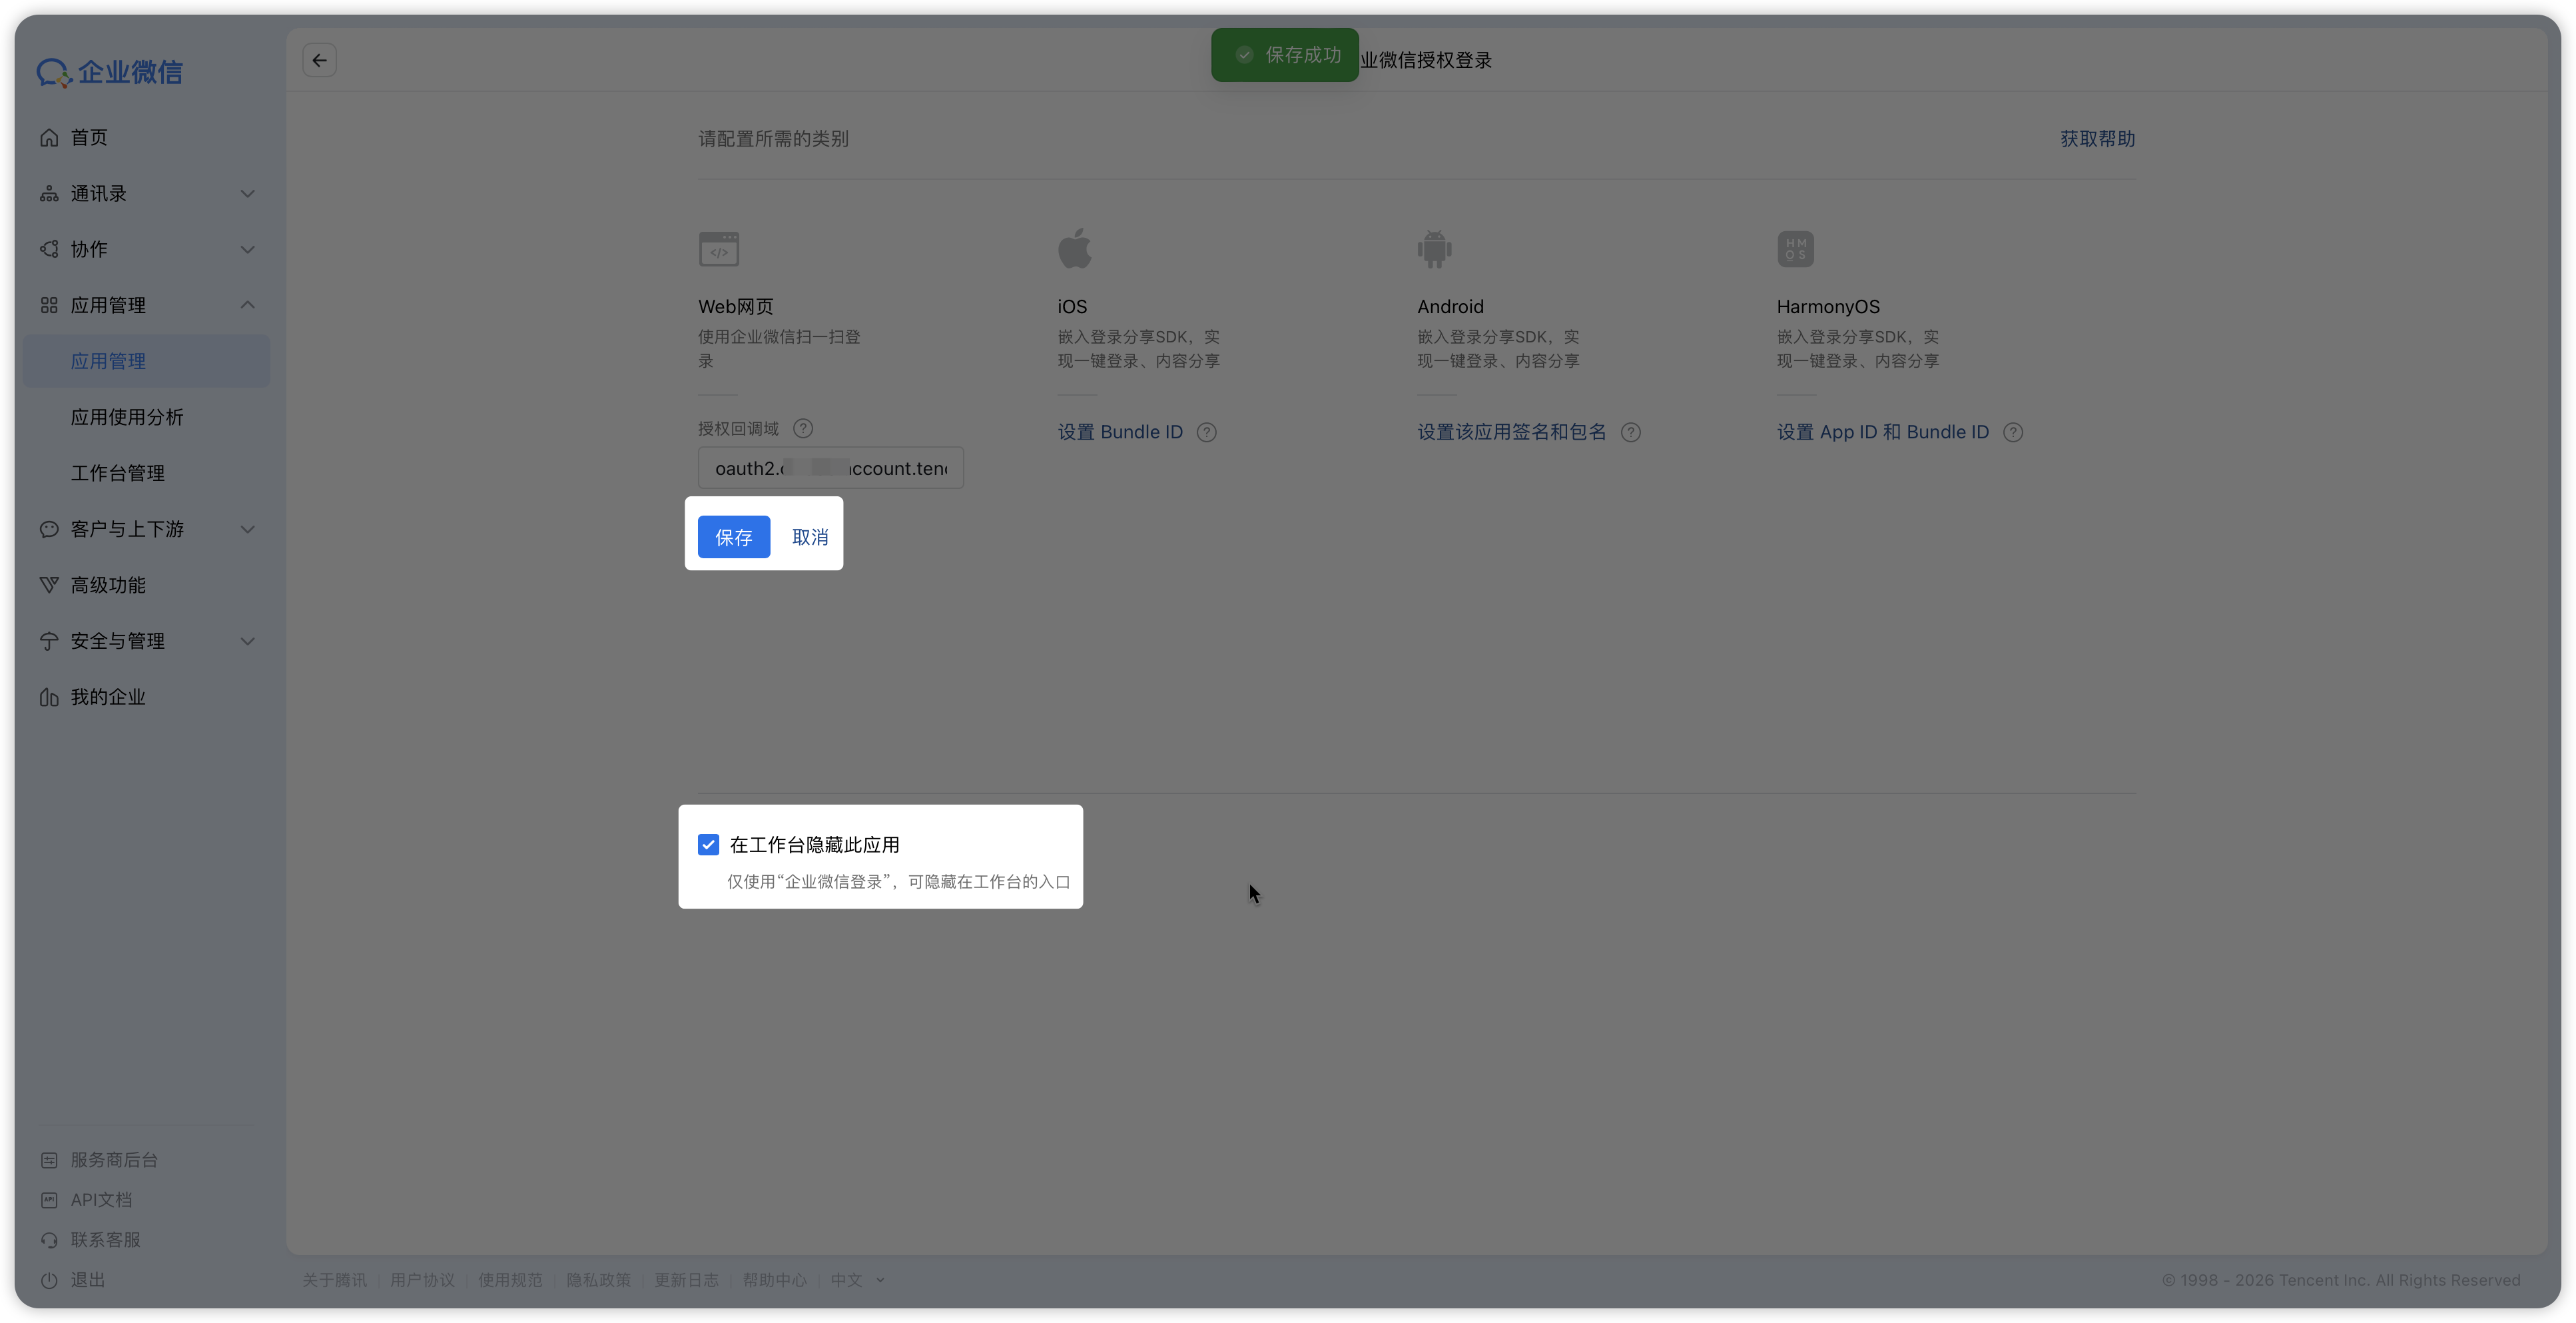Open API文档 link
The image size is (2576, 1323).
101,1200
